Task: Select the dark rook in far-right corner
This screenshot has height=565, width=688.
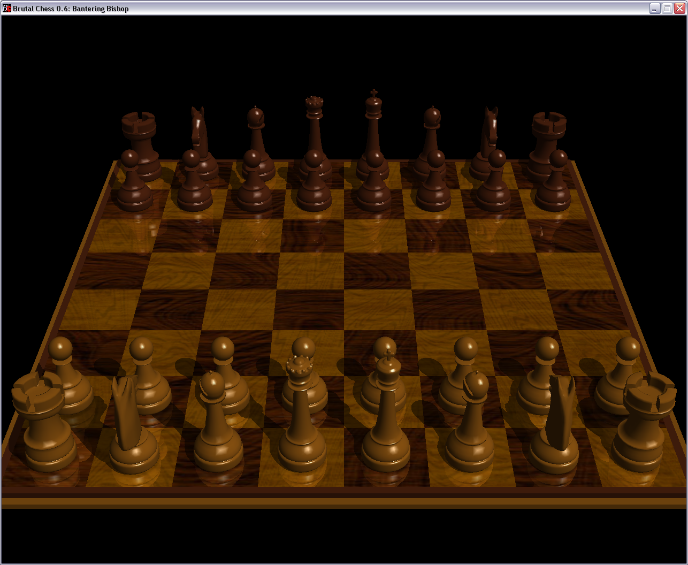Action: point(548,144)
